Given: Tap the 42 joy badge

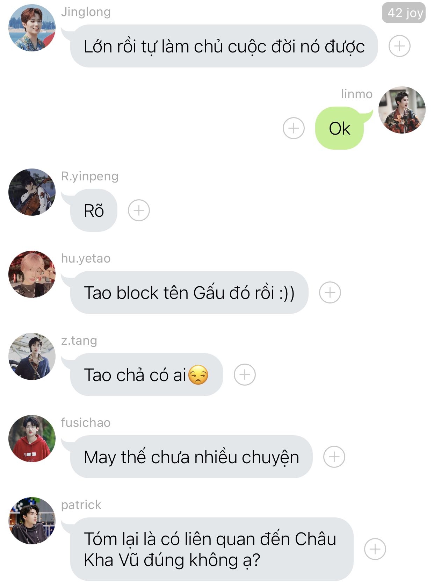Looking at the screenshot, I should [404, 13].
